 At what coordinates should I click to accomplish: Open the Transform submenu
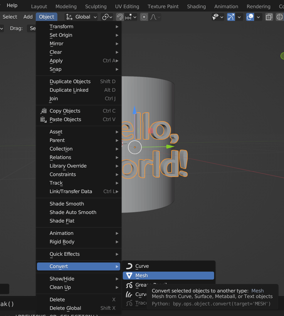tap(78, 26)
